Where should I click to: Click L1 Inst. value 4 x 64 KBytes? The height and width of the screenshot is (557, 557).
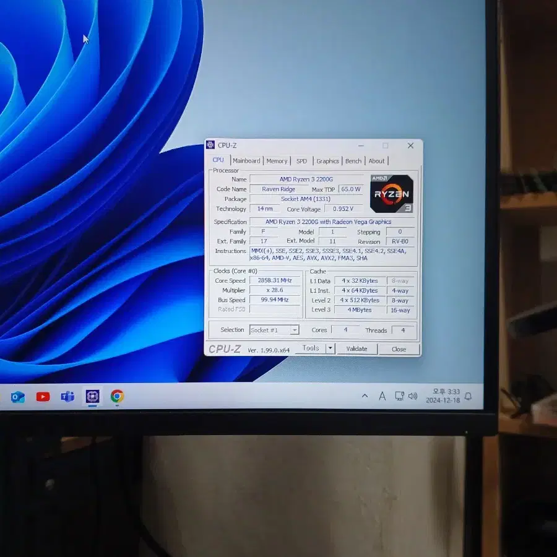point(360,291)
